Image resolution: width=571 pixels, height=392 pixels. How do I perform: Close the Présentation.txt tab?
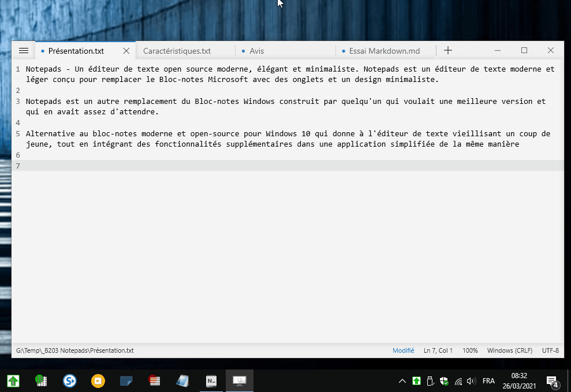[x=126, y=51]
